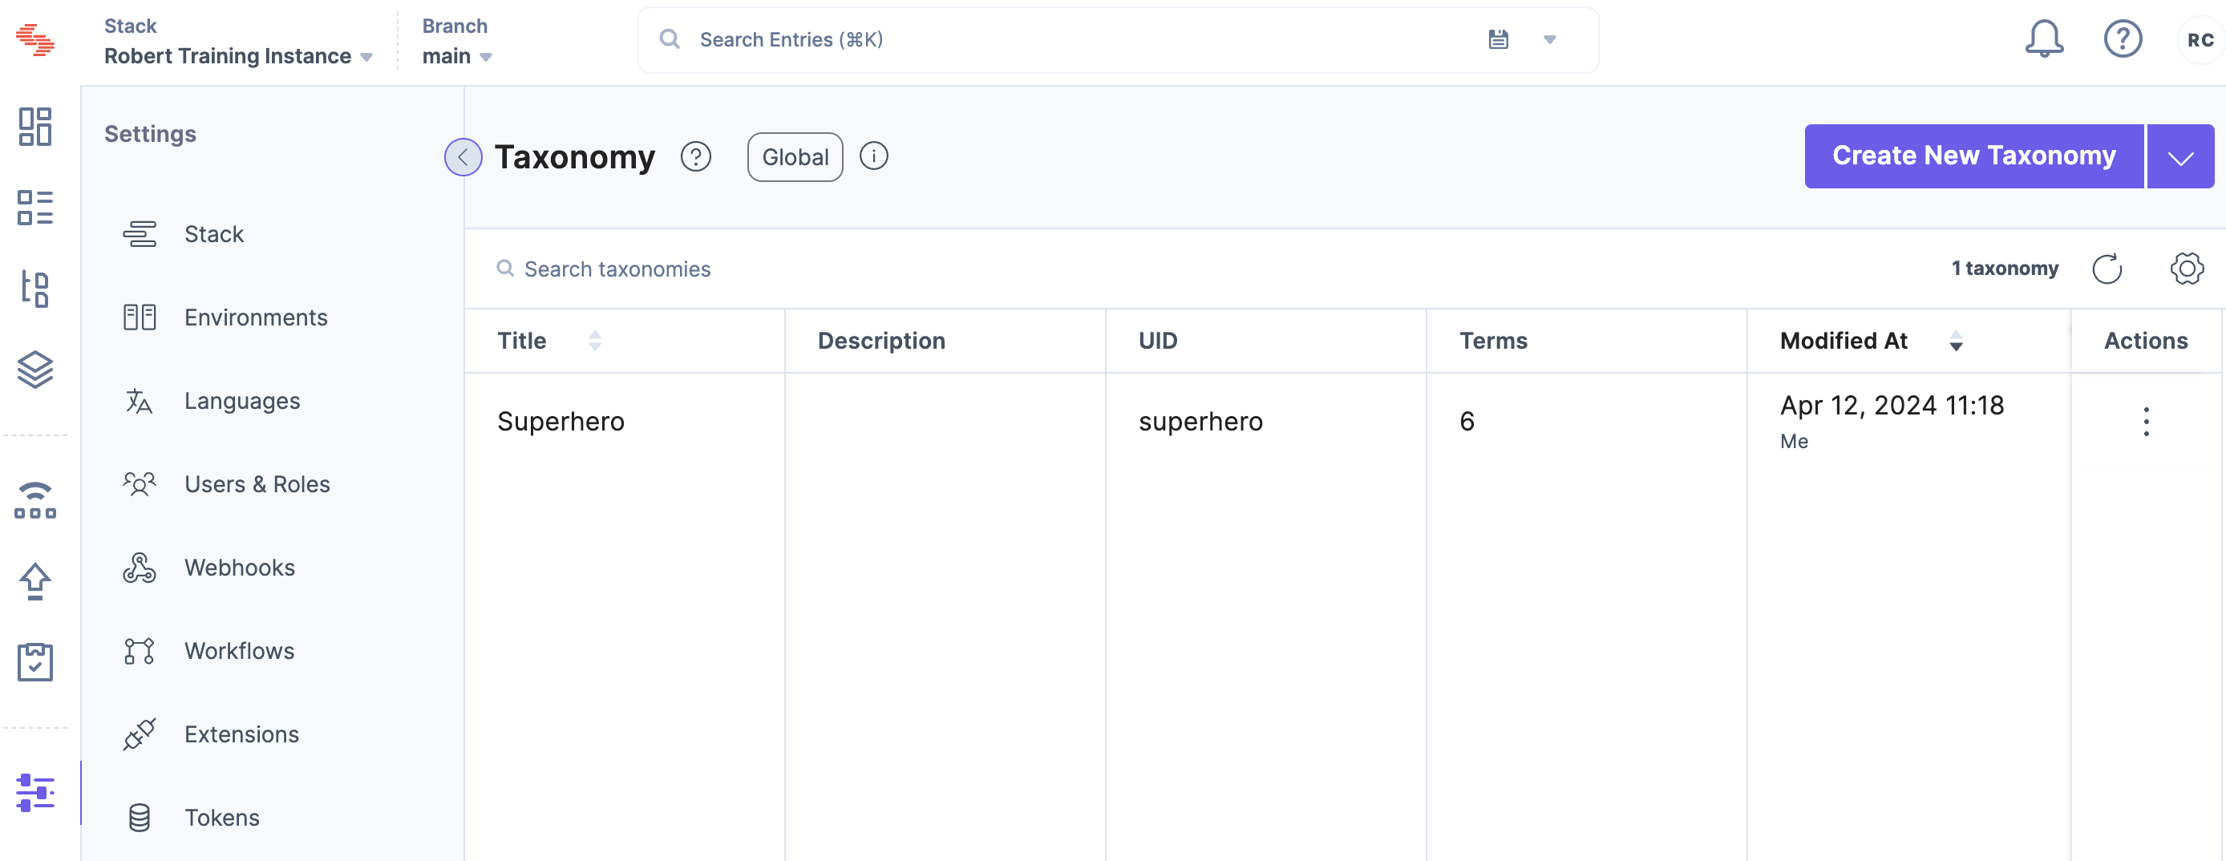
Task: Open the Publish Queue wifi-style icon
Action: 35,501
